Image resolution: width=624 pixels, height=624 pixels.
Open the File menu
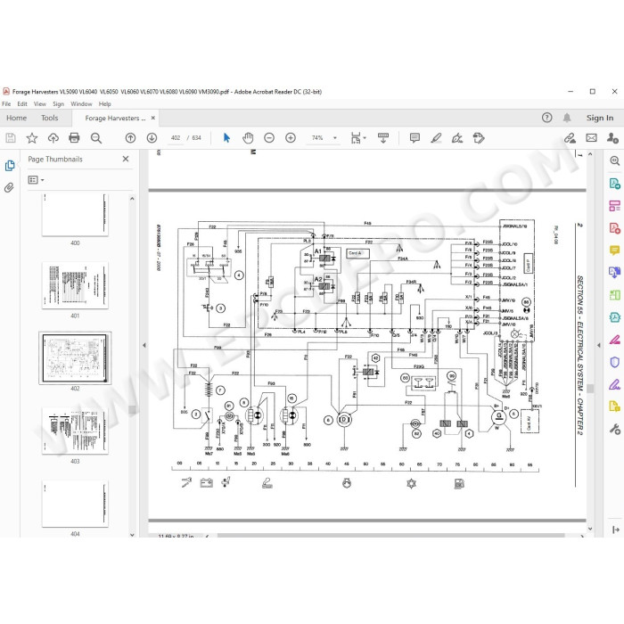tap(6, 104)
